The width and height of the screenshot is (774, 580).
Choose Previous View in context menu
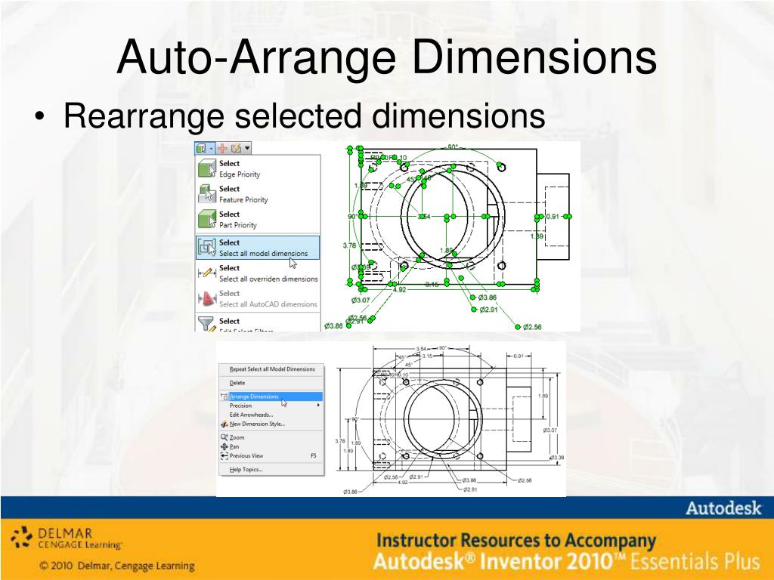pos(272,456)
